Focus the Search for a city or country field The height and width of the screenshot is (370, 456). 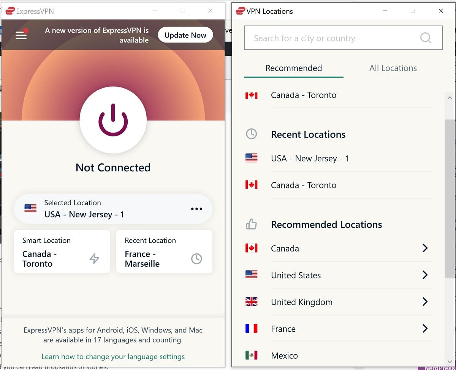click(x=343, y=38)
